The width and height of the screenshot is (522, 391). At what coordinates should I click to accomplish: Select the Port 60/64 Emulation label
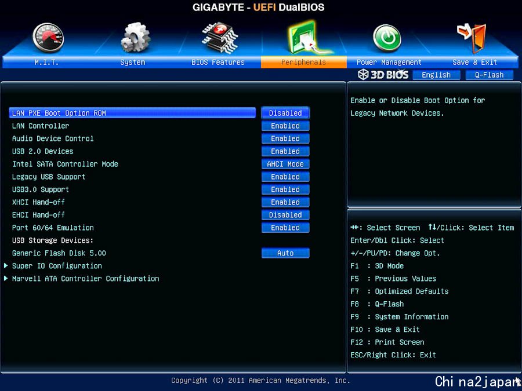pos(53,228)
